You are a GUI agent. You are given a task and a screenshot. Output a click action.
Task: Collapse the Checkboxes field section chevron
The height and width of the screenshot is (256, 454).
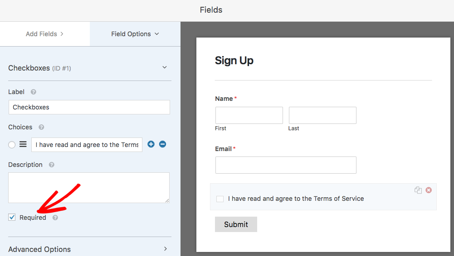point(165,67)
